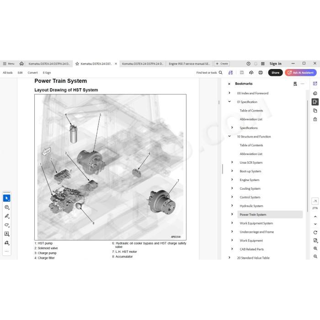Screen dimensions: 320x320
Task: Open the Help question mark icon
Action: (248, 64)
